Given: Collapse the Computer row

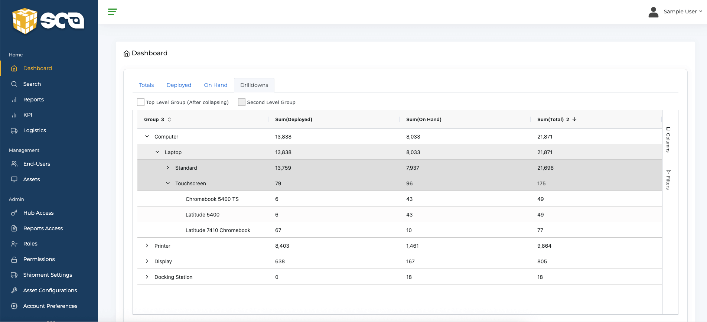Looking at the screenshot, I should pos(147,136).
